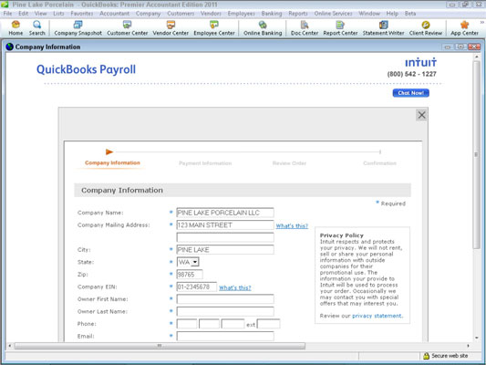Open Client Review
Screen dimensions: 486x365
[426, 28]
